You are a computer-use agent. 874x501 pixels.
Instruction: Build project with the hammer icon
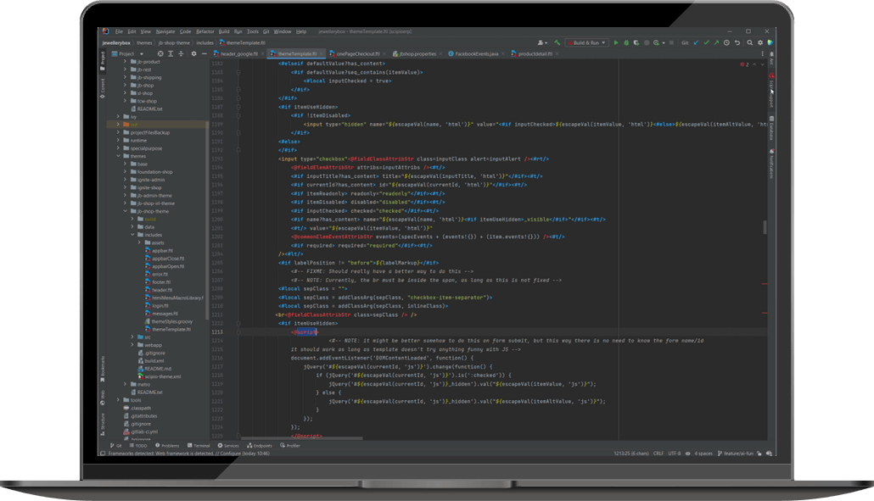click(x=557, y=42)
